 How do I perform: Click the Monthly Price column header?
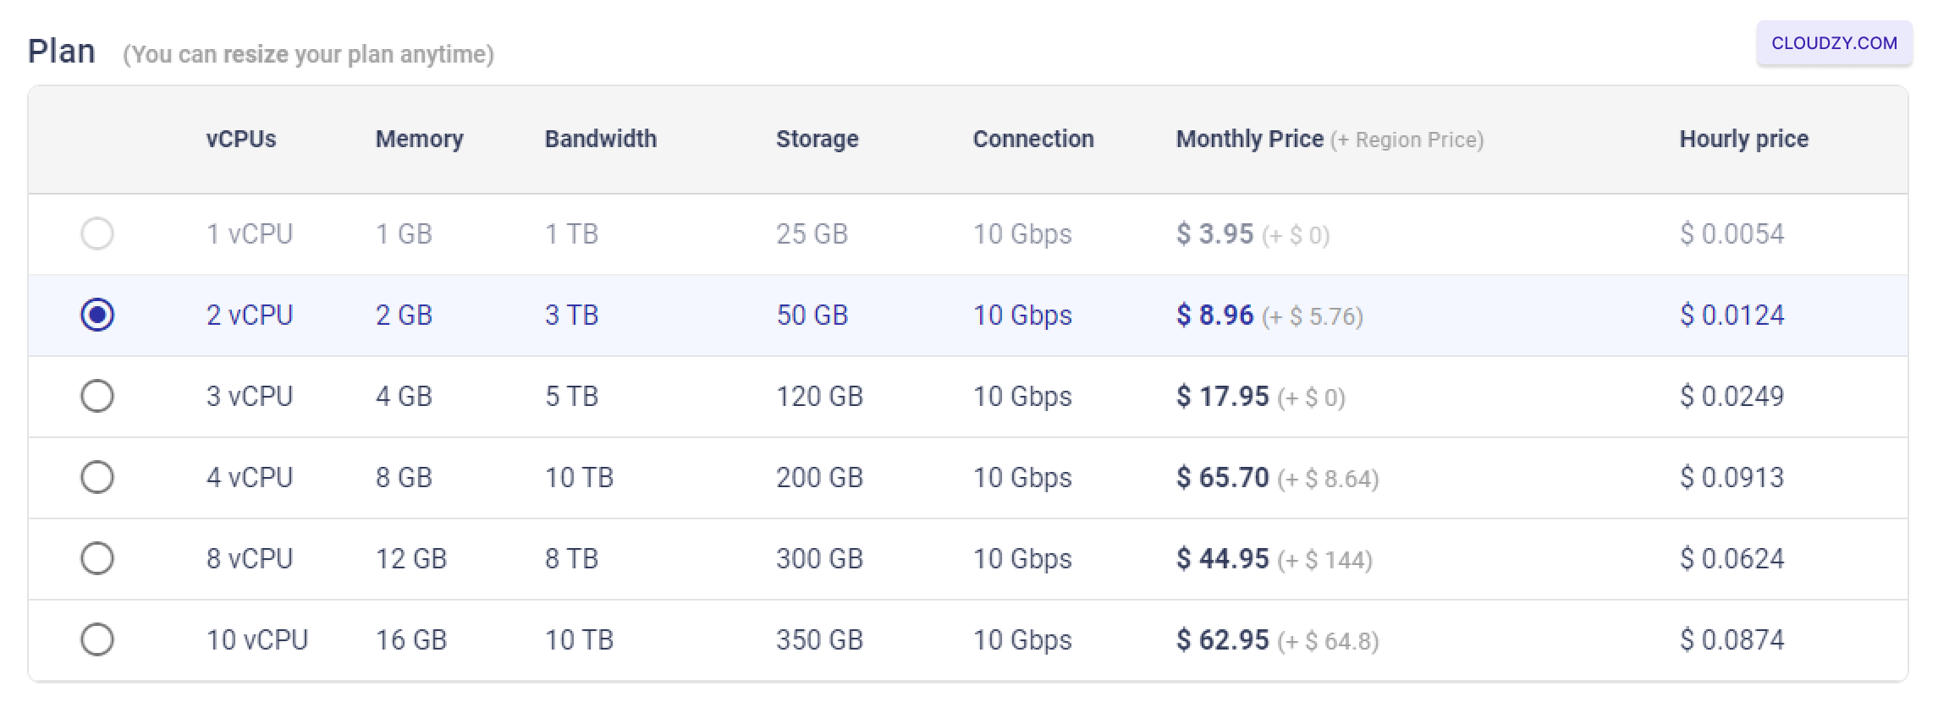[1250, 139]
